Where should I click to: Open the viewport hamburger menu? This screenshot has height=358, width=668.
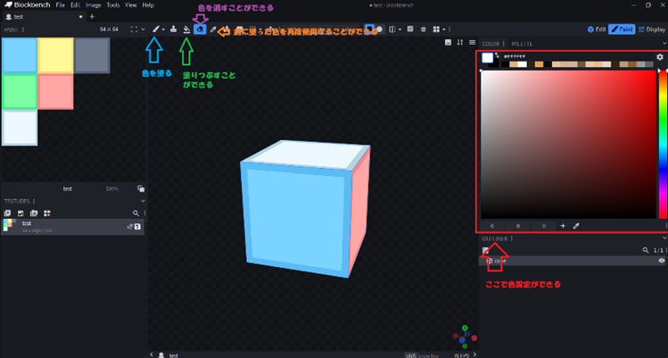click(x=472, y=42)
